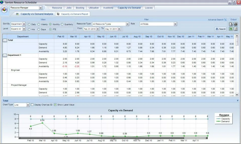Click the Capacity legend entry
This screenshot has width=241, height=144.
tap(223, 119)
